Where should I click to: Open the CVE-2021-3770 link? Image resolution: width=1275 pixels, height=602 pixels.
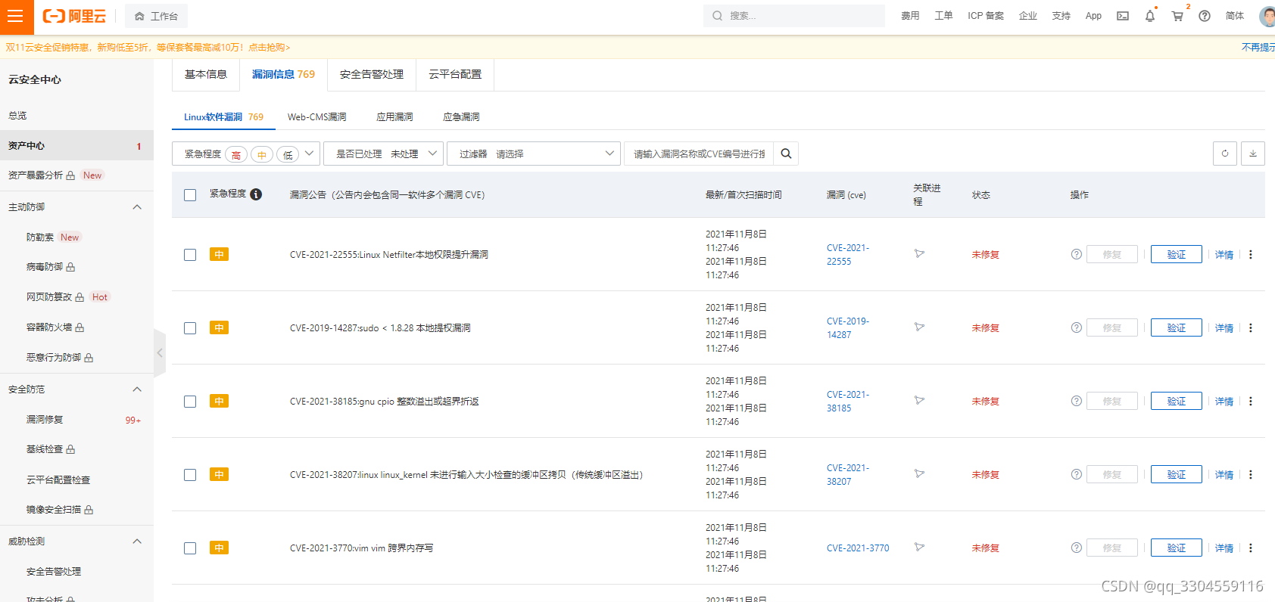point(858,548)
